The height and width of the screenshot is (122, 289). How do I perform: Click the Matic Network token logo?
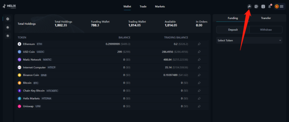click(x=19, y=60)
